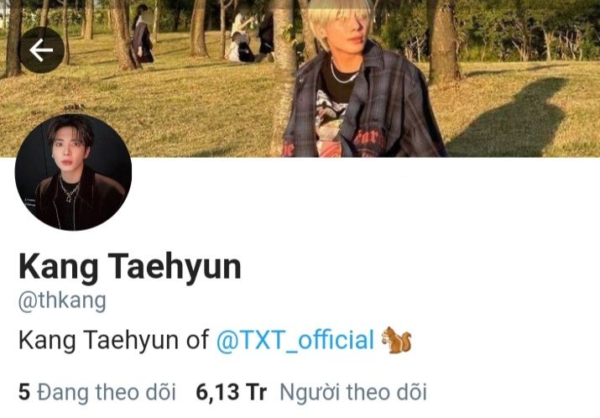
Task: View the Người theo dõi followers list
Action: click(311, 392)
